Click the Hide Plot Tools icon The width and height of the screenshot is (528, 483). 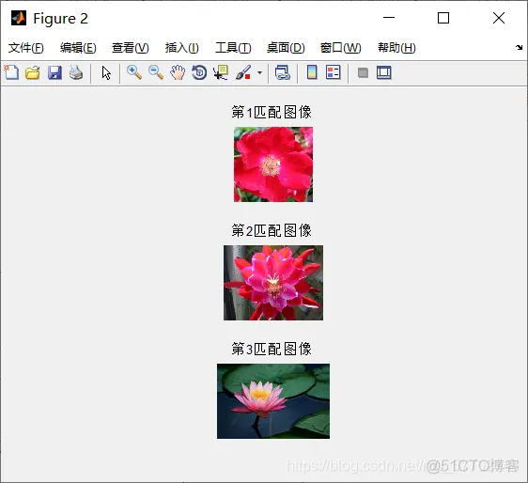(363, 72)
